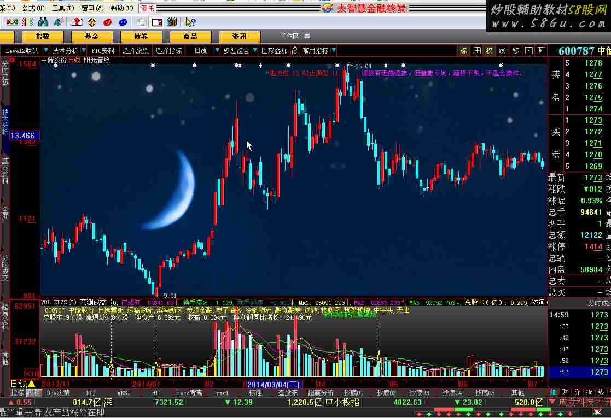This screenshot has height=418, width=611.
Task: Click the 委托 order button
Action: point(147,8)
